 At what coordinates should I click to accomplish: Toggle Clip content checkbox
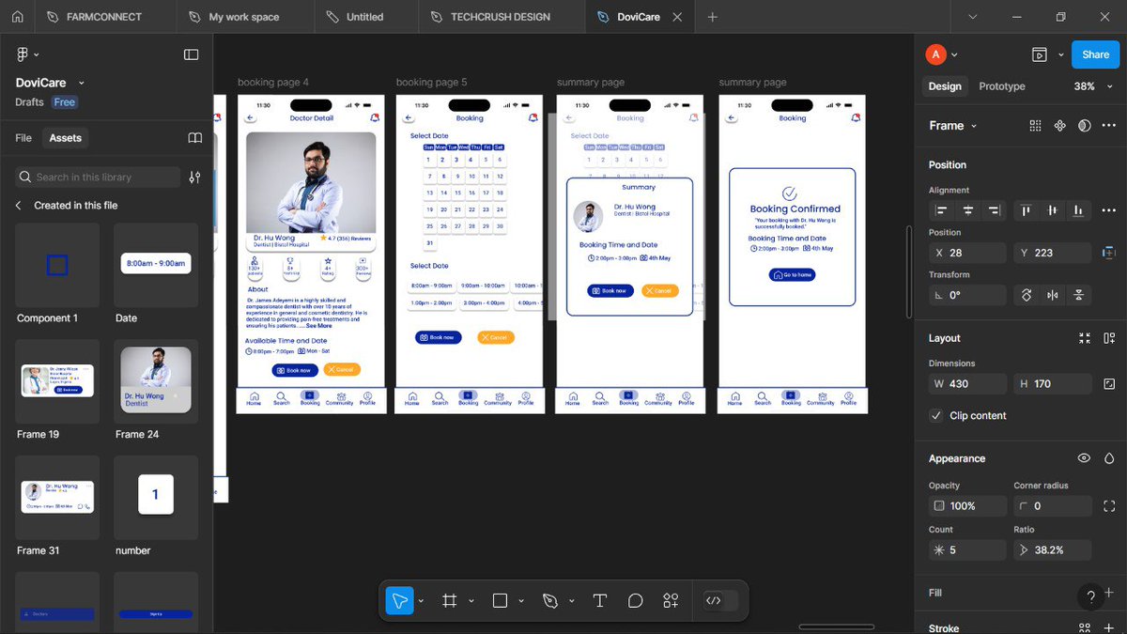(935, 415)
